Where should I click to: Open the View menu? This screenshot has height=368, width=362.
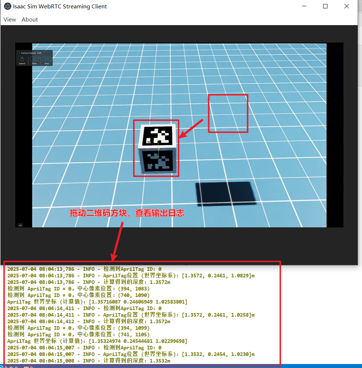[10, 20]
